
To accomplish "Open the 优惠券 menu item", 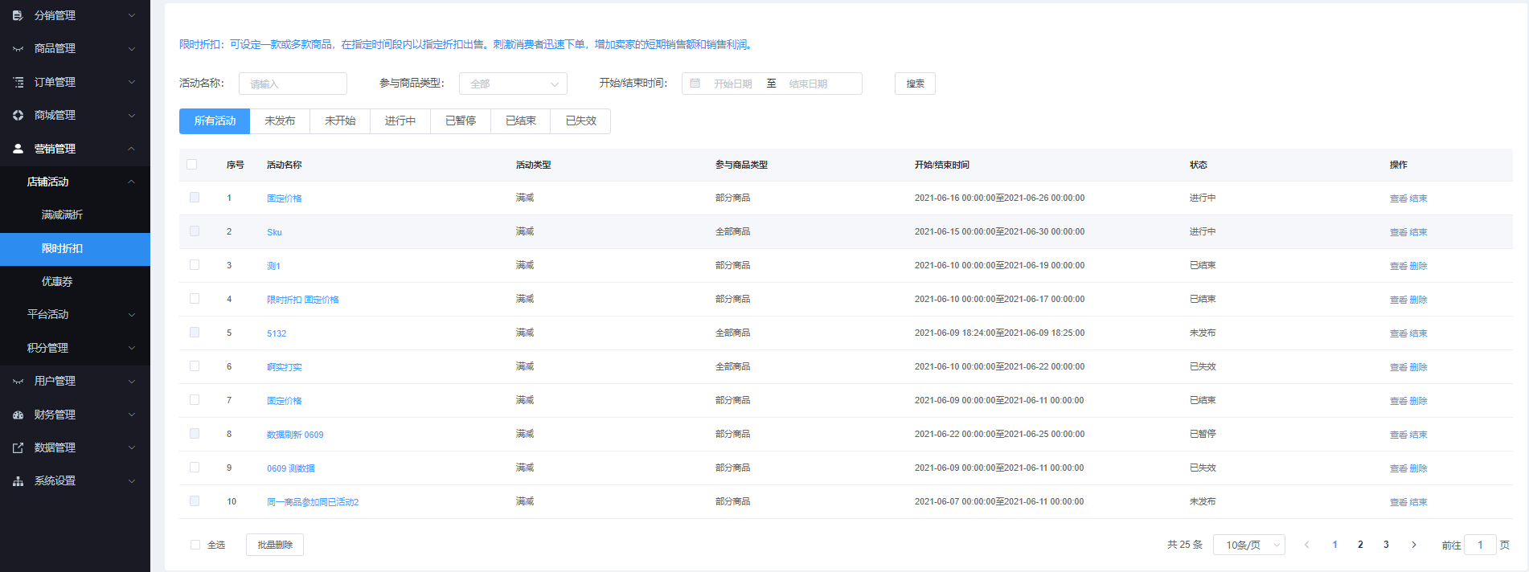I will tap(57, 281).
